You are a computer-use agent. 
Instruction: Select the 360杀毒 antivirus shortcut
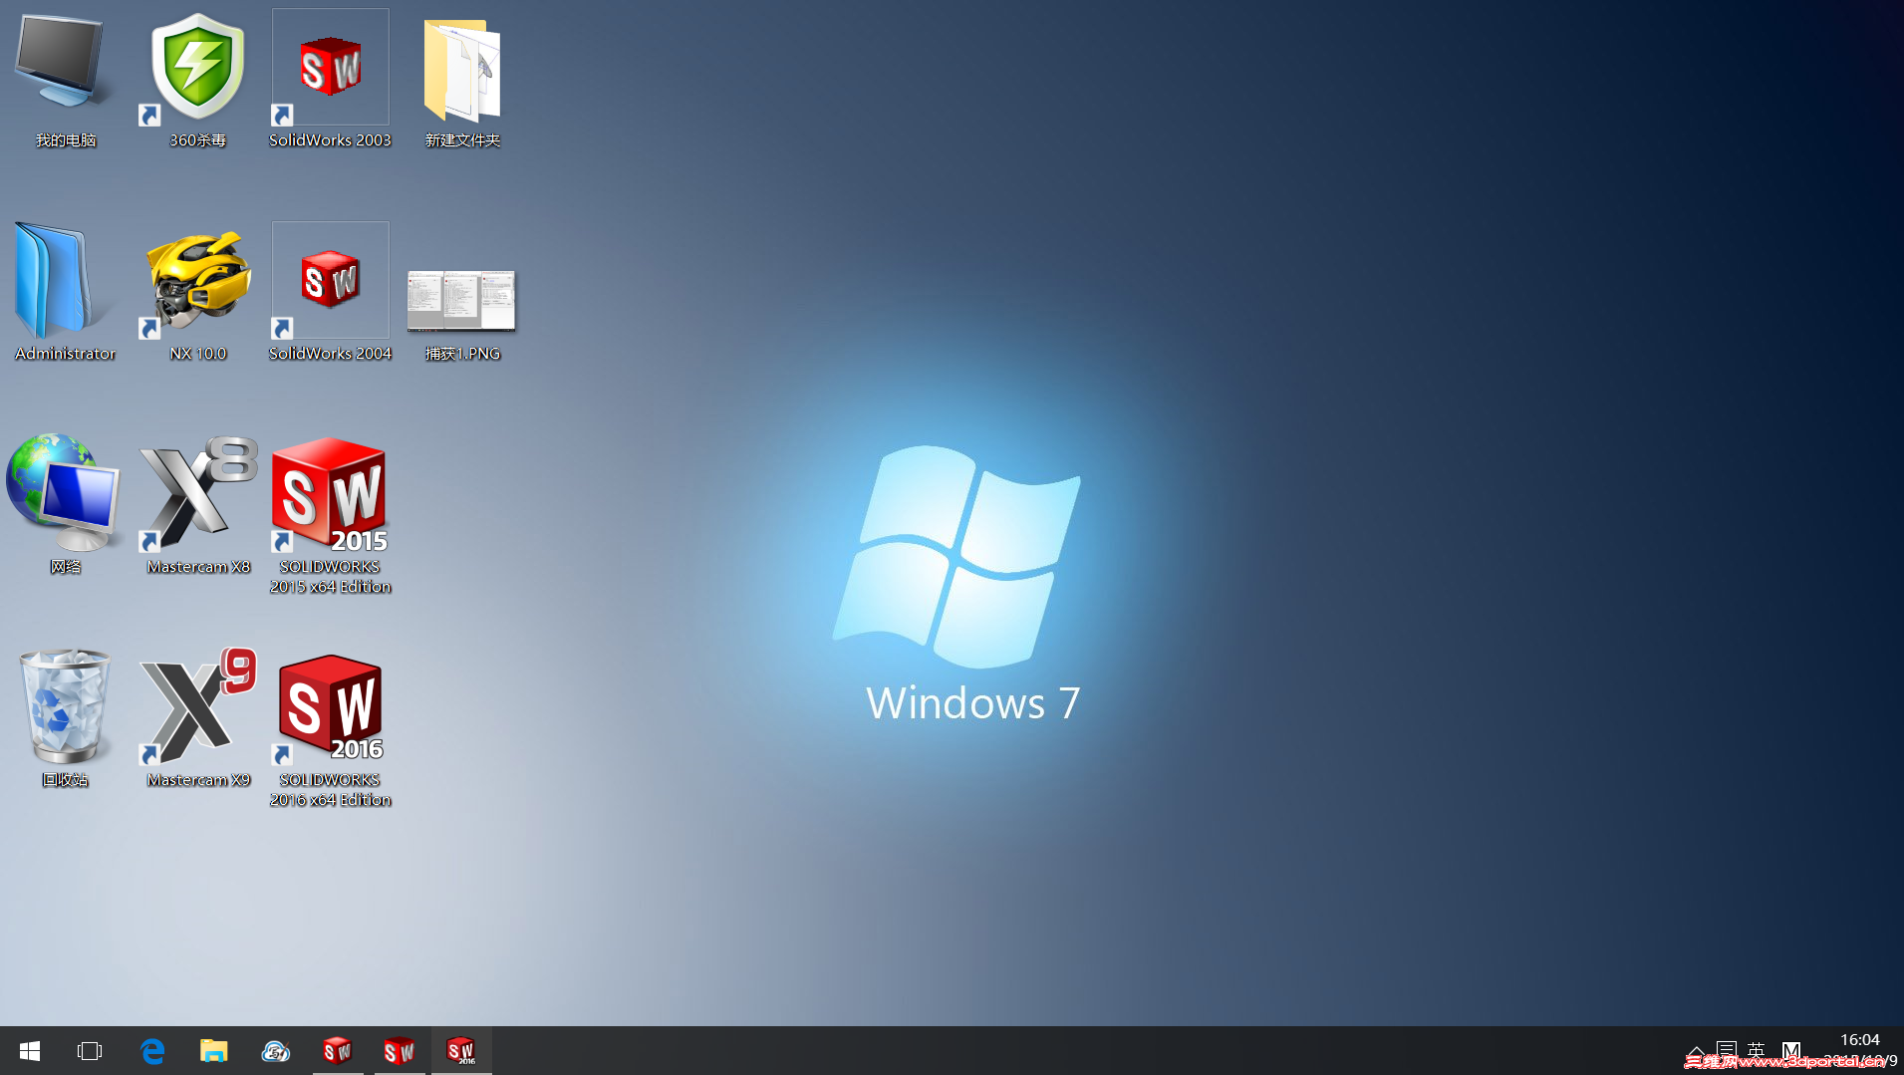pyautogui.click(x=197, y=80)
